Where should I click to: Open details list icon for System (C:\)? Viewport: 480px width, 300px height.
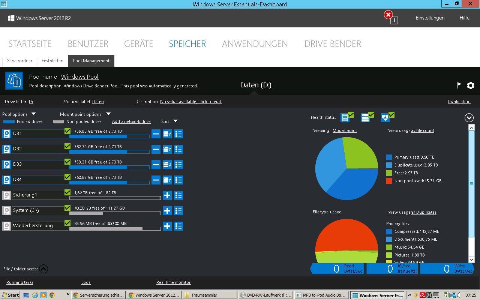point(178,211)
